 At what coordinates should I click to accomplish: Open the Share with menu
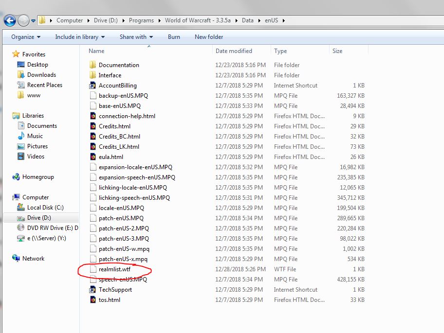136,37
